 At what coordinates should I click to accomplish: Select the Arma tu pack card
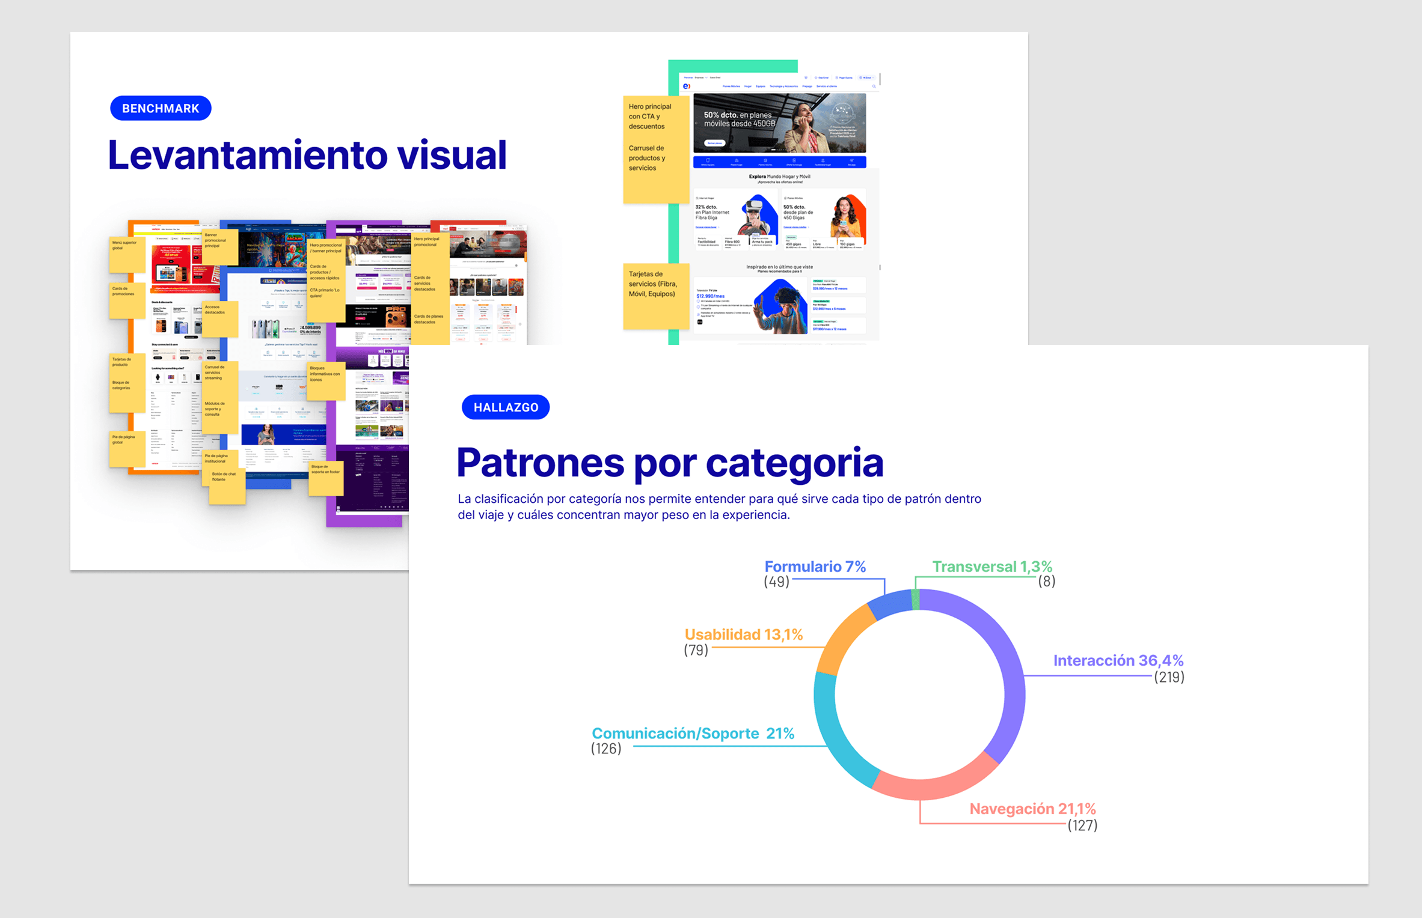[x=762, y=242]
